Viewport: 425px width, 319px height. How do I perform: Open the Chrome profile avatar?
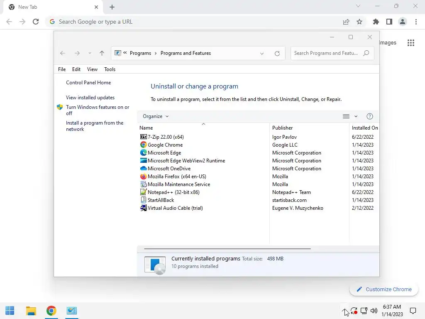click(403, 22)
